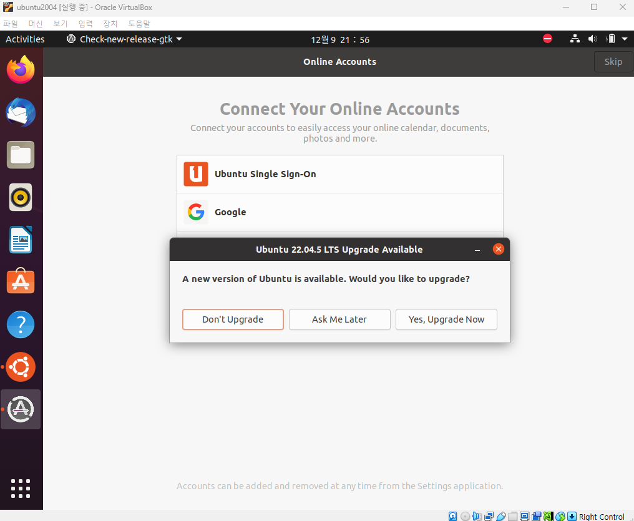Open the 입력 menu

click(85, 24)
